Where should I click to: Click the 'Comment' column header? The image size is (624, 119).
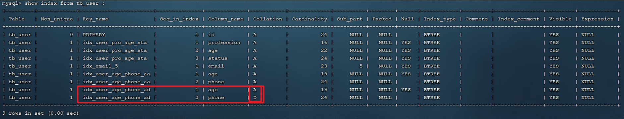point(477,19)
